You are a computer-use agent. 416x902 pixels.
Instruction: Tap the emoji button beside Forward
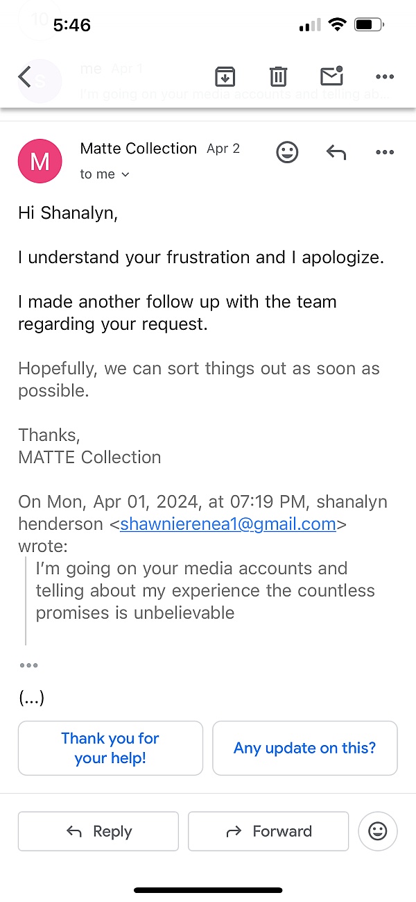click(378, 831)
